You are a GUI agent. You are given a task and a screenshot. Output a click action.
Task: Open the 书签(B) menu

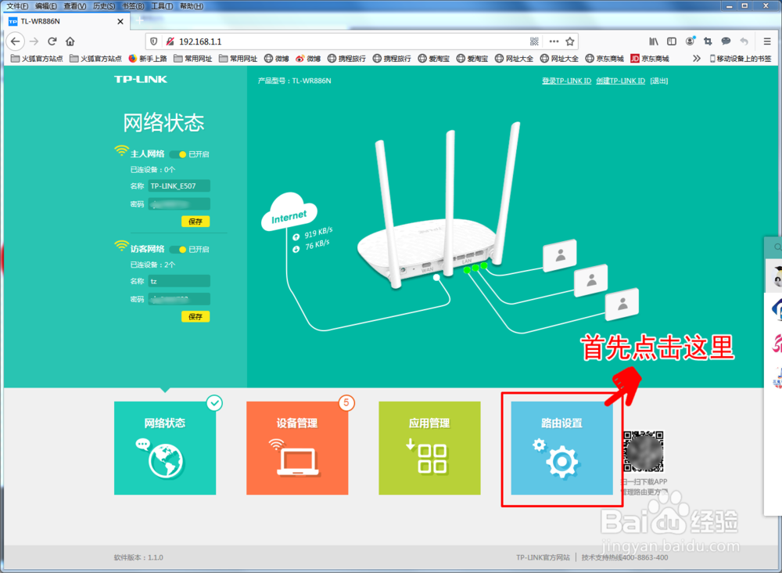pos(133,6)
